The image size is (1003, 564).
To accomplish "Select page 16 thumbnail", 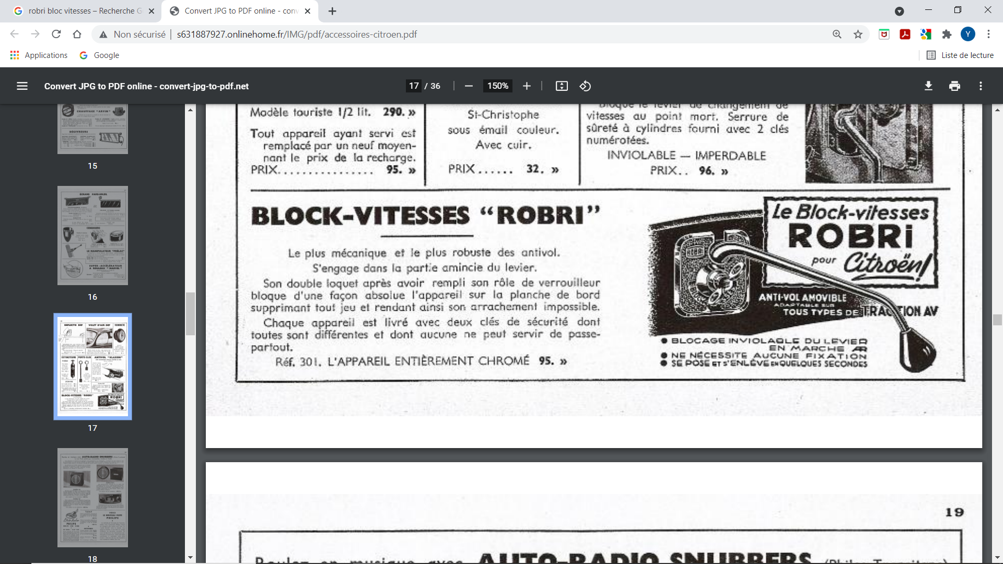I will coord(92,236).
